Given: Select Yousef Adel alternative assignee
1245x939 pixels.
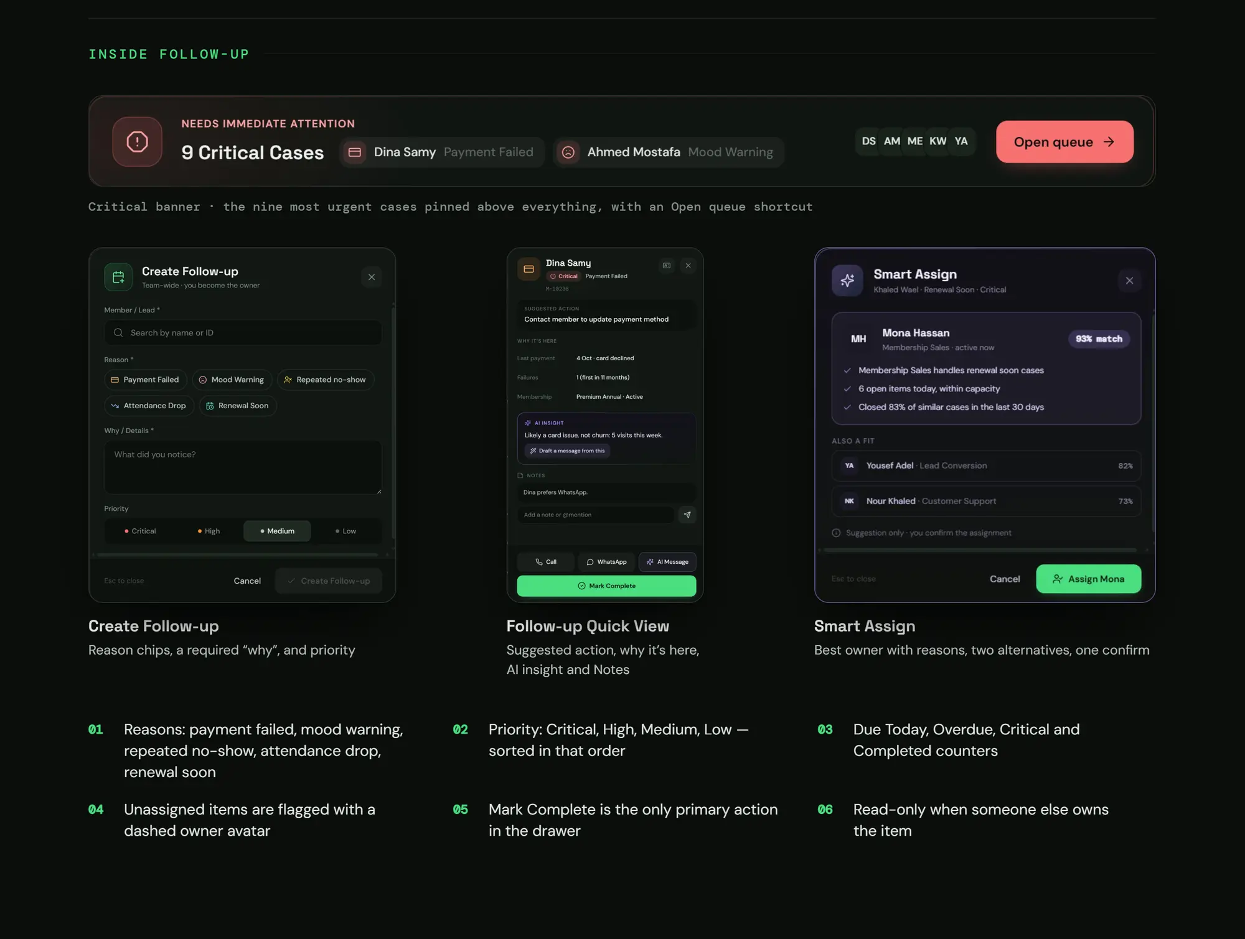Looking at the screenshot, I should point(986,465).
